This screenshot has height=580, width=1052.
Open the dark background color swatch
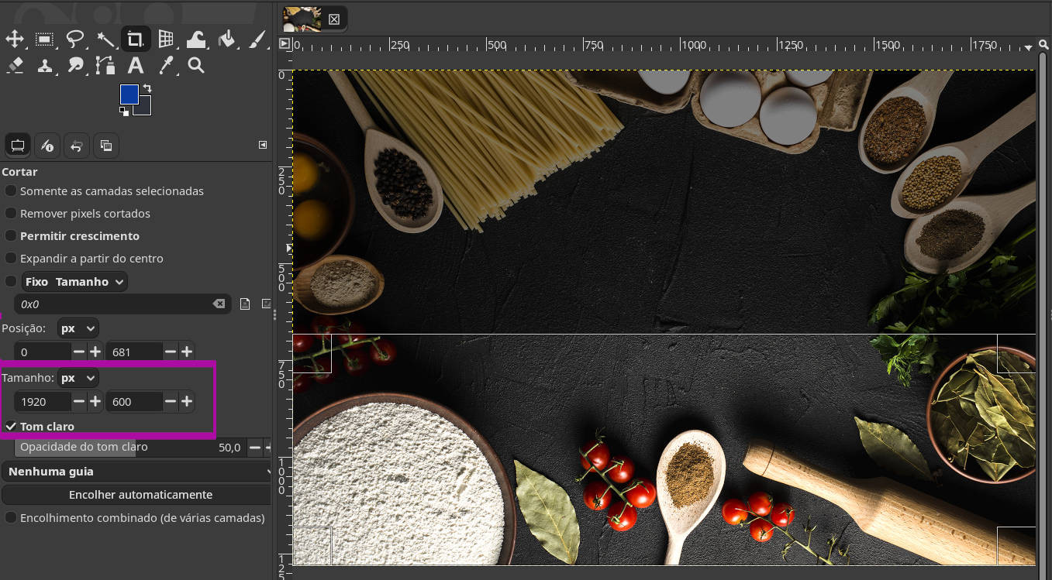point(145,108)
